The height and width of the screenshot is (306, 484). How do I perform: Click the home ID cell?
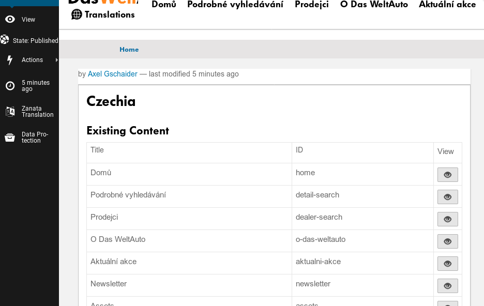pos(362,174)
